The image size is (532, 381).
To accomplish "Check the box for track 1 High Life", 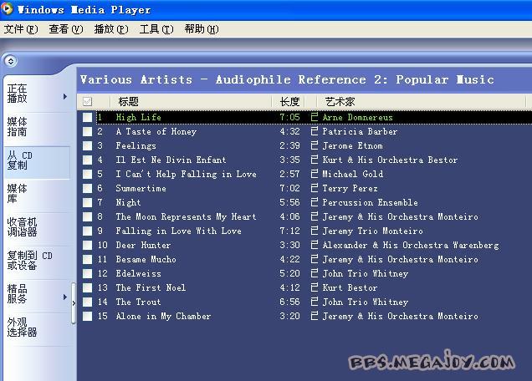I will tap(87, 117).
